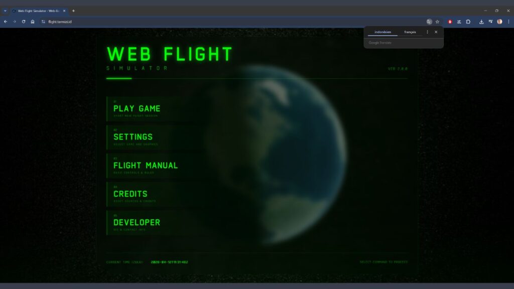Viewport: 514px width, 289px height.
Task: Open the Google Translate icon in address bar
Action: 429,22
